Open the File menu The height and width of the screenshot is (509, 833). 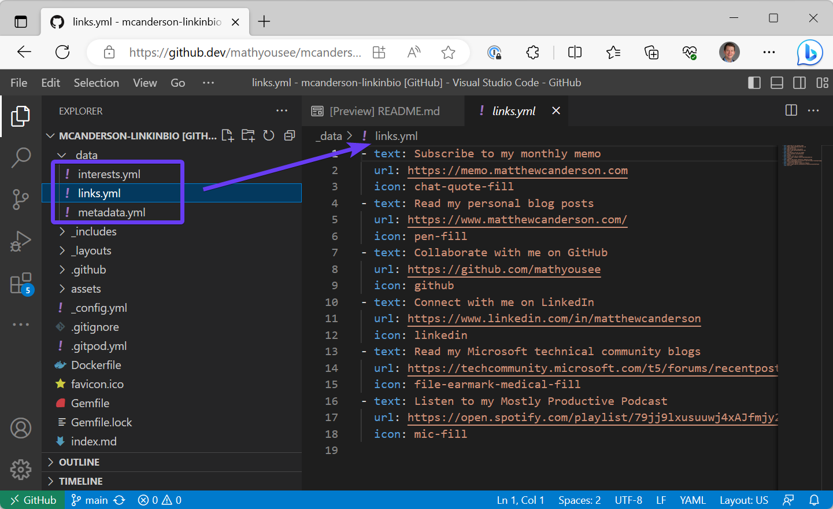coord(18,83)
